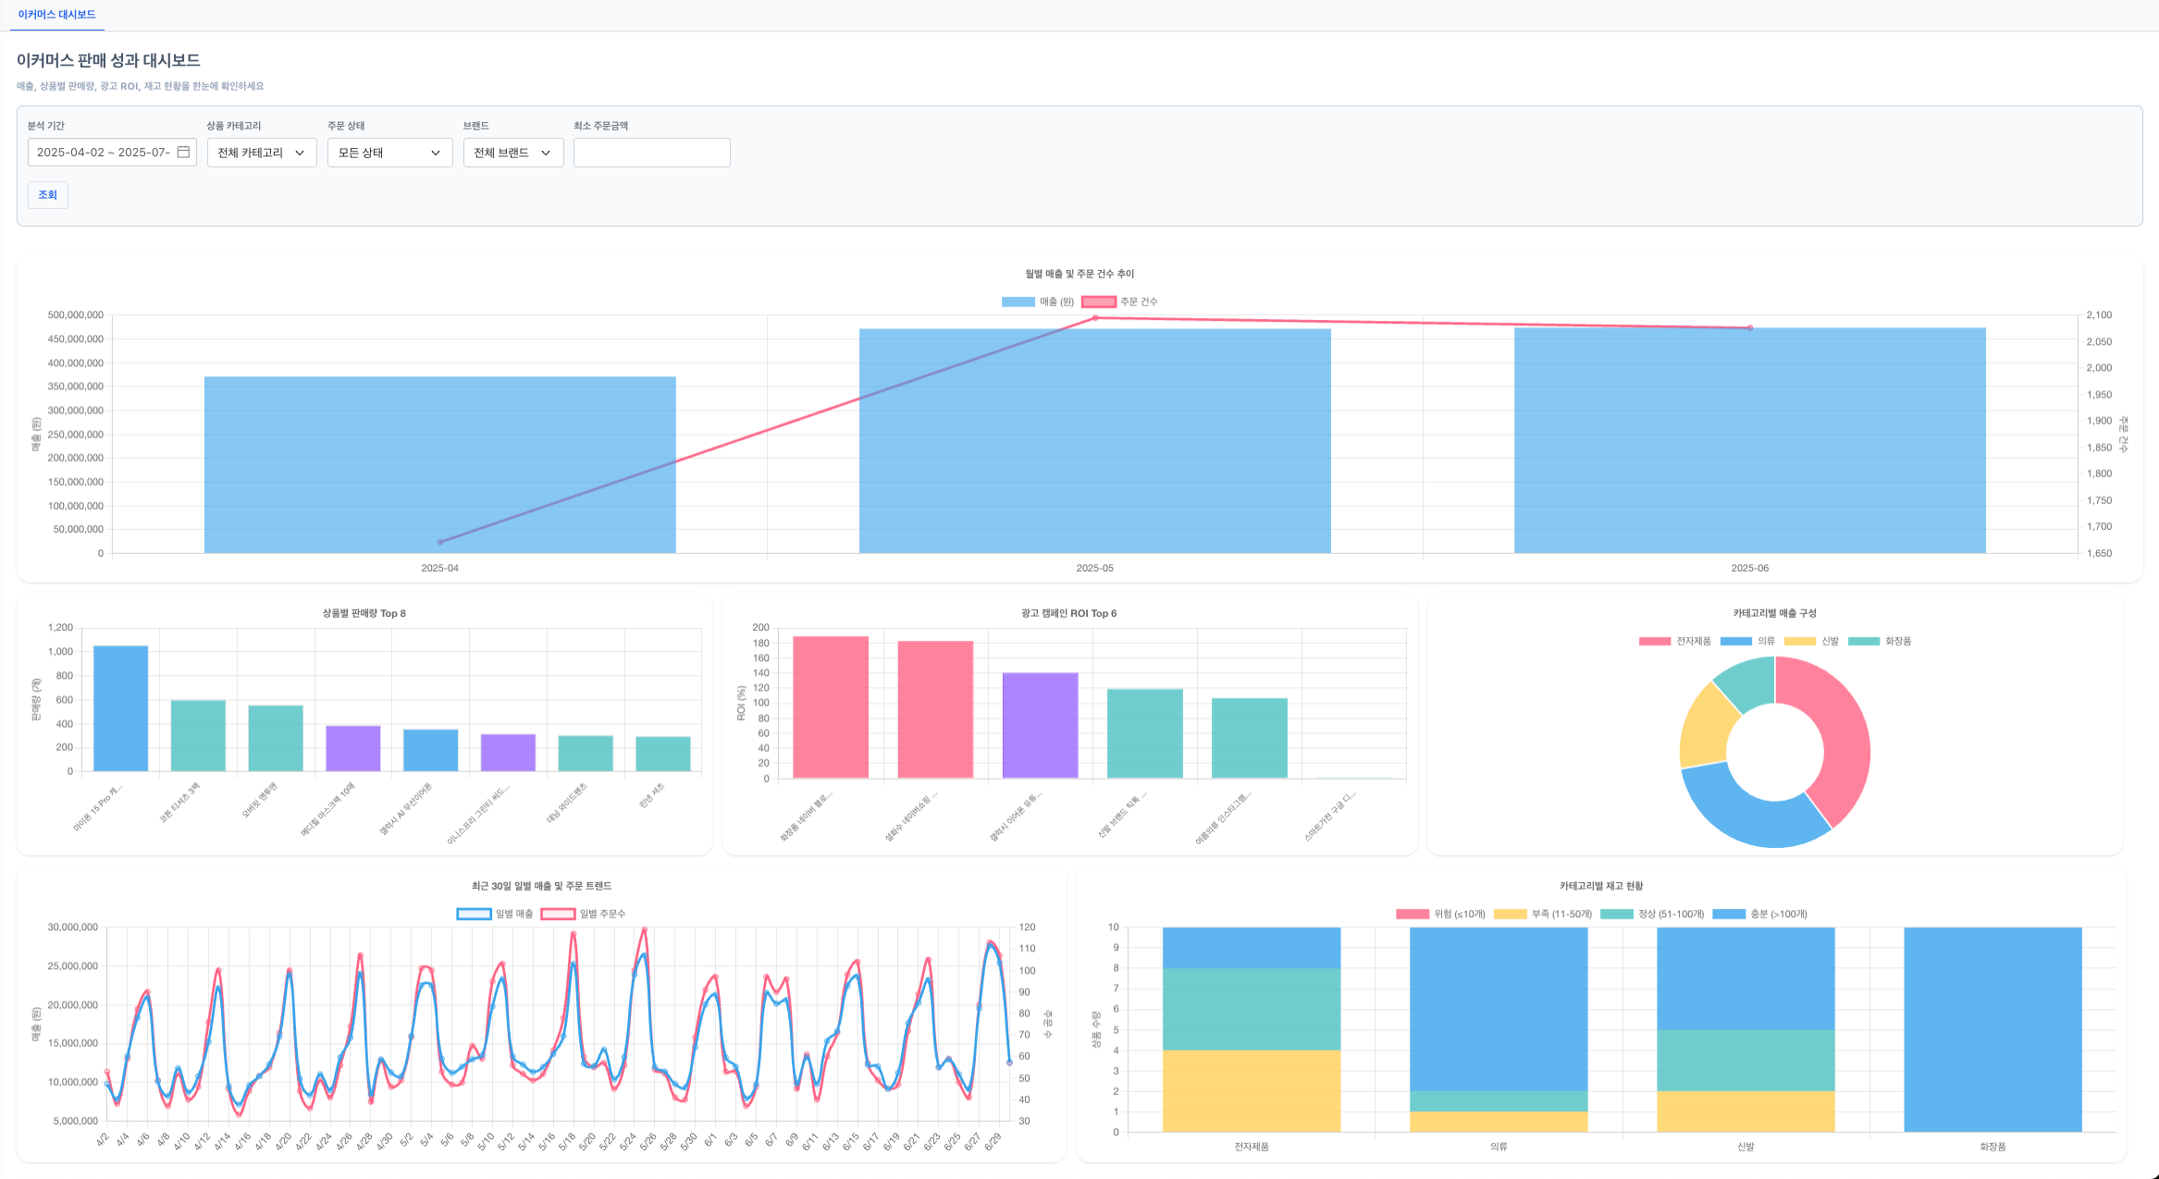Select the 이커머스 대시보드 tab
Image resolution: width=2159 pixels, height=1179 pixels.
(x=56, y=15)
